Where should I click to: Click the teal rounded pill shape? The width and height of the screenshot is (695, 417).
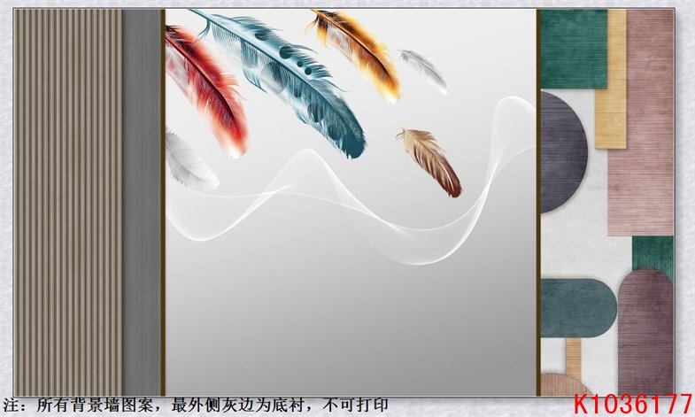click(578, 308)
